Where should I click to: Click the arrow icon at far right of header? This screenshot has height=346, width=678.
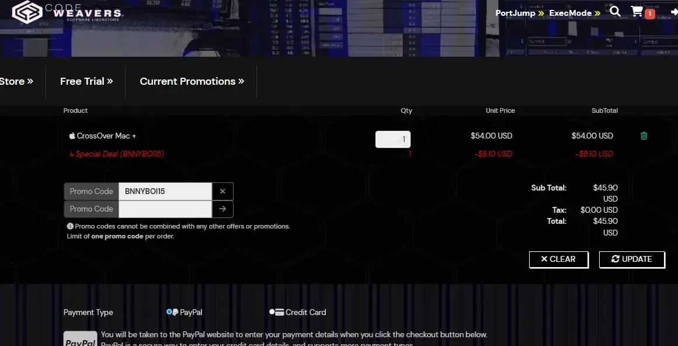click(674, 12)
